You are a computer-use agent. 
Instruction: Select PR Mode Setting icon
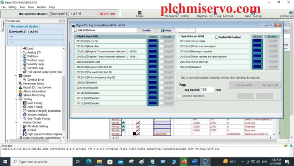tap(24, 126)
